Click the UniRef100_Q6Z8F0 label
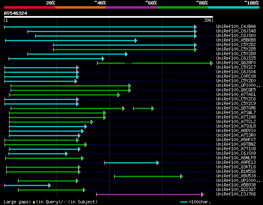Screen dimensions: 263x205 236,63
